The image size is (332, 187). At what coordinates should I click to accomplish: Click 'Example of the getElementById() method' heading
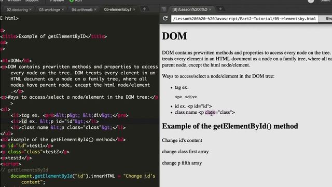coord(230,126)
